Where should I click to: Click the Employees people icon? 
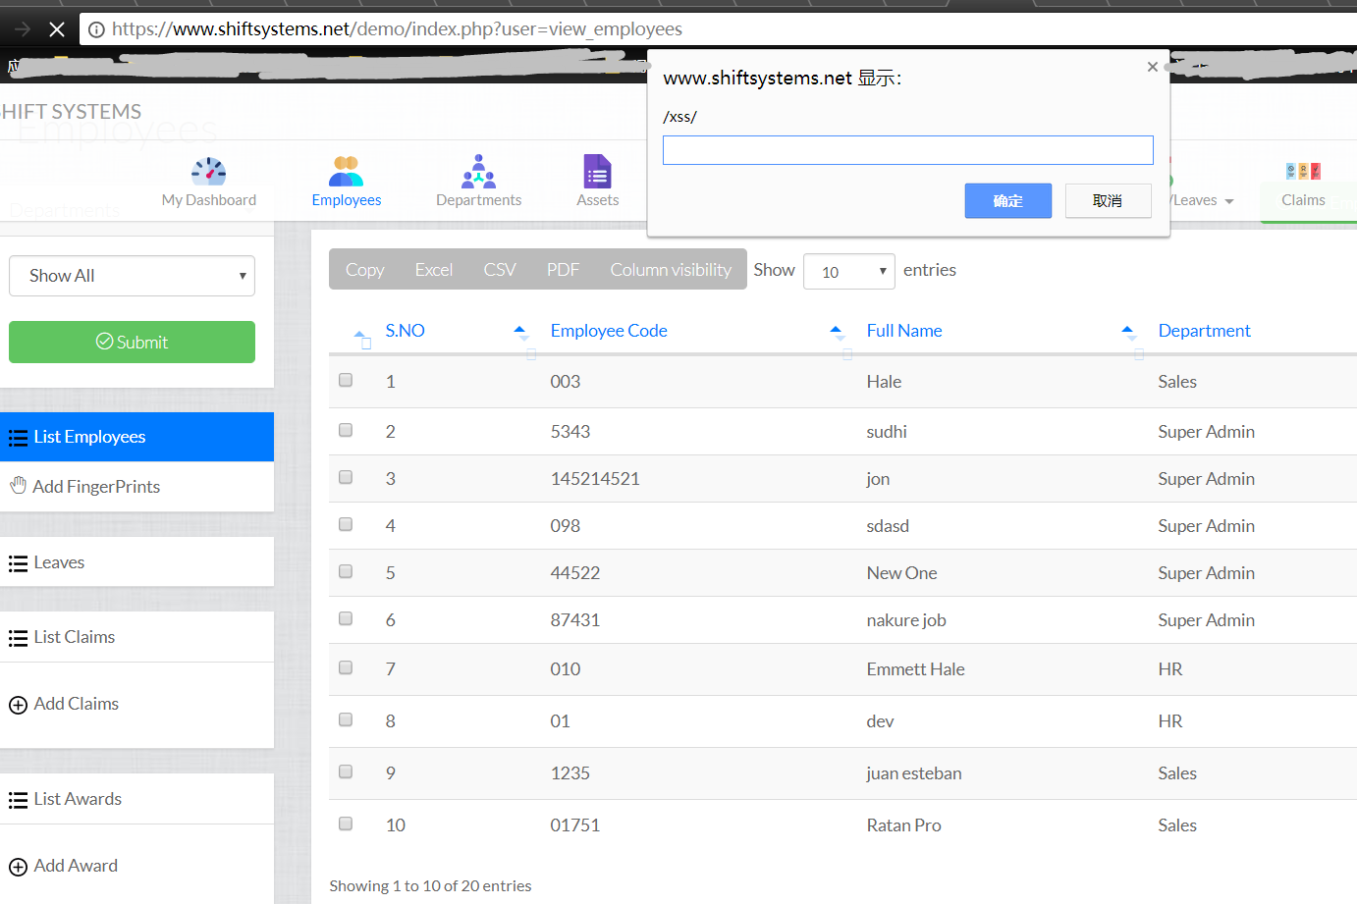[346, 172]
